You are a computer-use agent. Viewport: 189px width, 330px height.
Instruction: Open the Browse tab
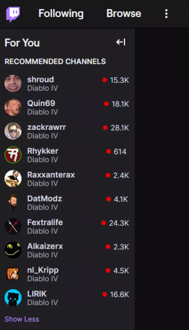tap(124, 14)
